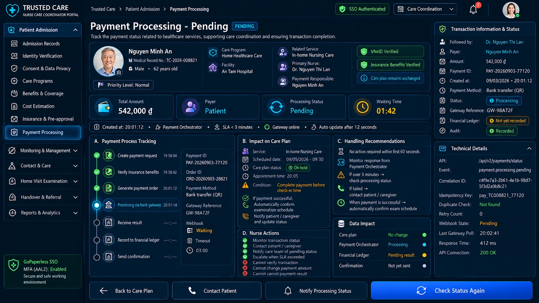The image size is (539, 303).
Task: Click the Trusted Care logo icon
Action: point(12,10)
